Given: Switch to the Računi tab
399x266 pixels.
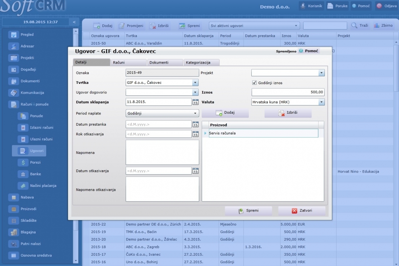Looking at the screenshot, I should click(128, 62).
